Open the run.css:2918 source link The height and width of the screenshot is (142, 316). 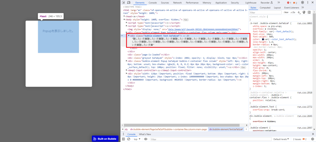(x=304, y=92)
